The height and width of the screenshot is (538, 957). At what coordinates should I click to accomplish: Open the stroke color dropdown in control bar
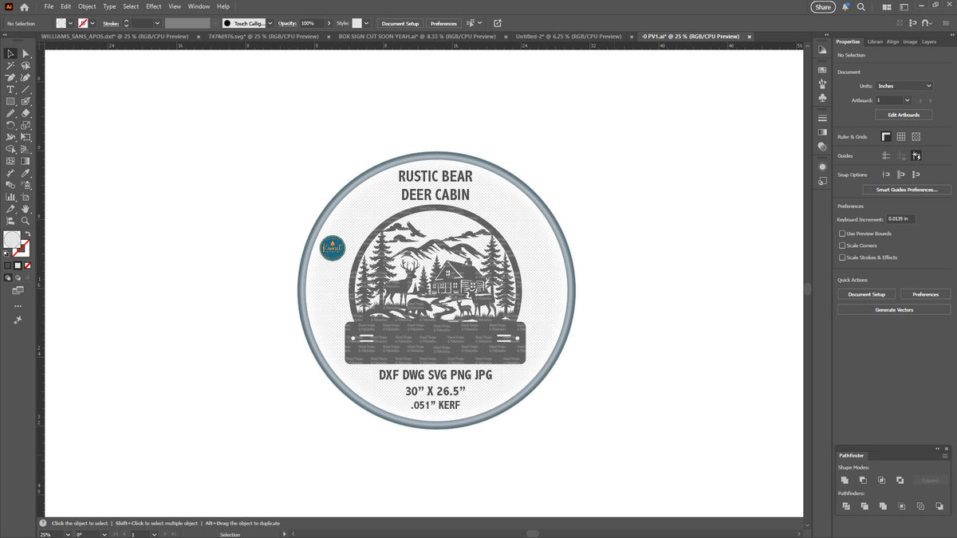pyautogui.click(x=93, y=24)
